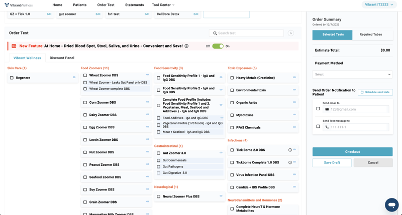Click the link icon beside Wheat Zoomer DBS
The image size is (402, 215).
point(148,75)
